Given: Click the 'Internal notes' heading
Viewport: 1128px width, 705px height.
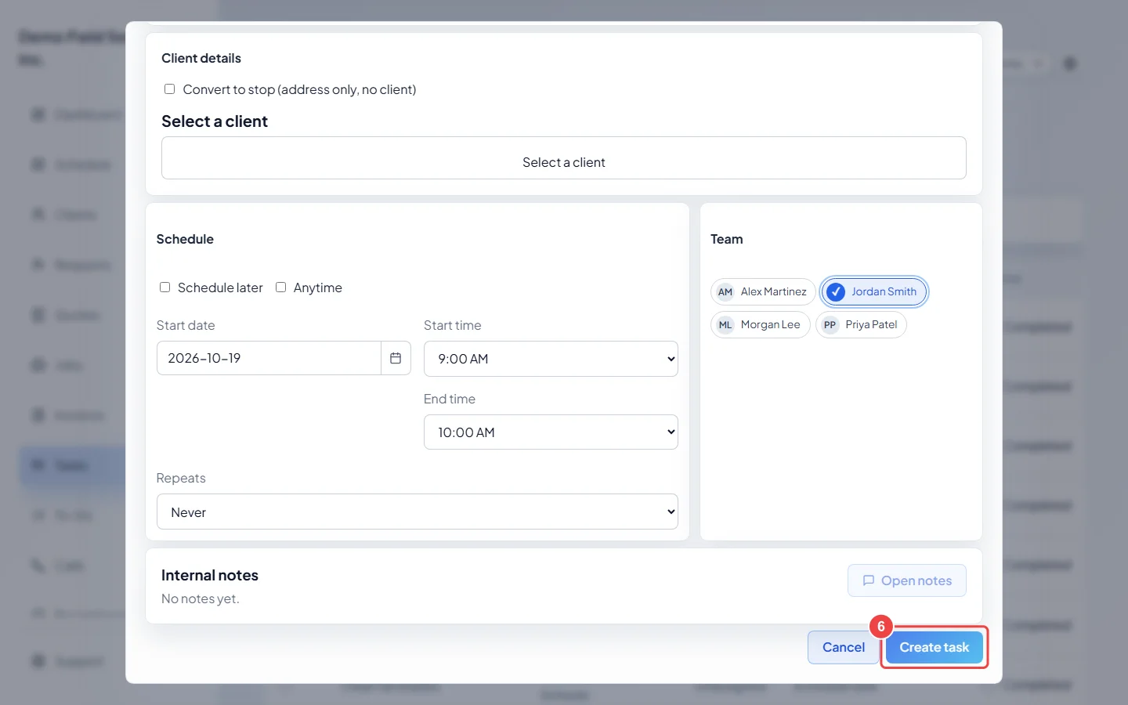Looking at the screenshot, I should coord(210,576).
